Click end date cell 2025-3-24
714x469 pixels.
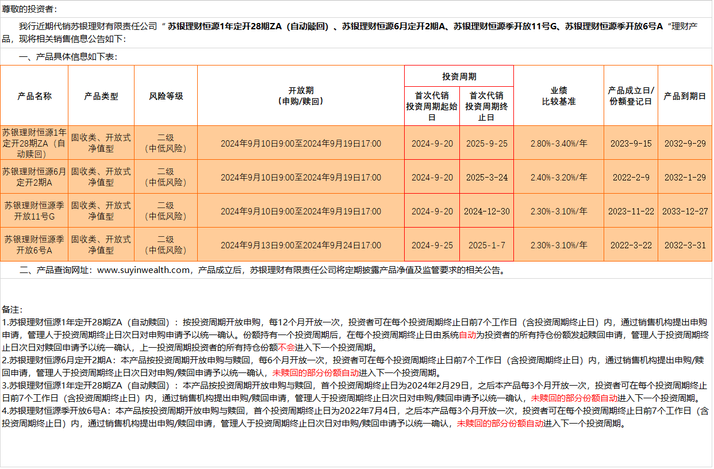pos(486,178)
